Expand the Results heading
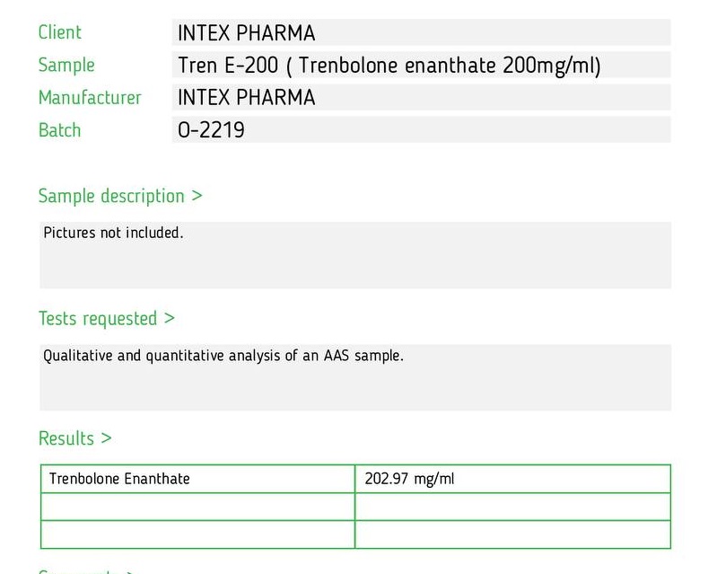 point(75,438)
